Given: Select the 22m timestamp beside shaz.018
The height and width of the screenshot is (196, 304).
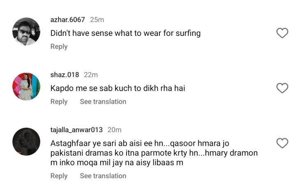Looking at the screenshot, I should (91, 75).
